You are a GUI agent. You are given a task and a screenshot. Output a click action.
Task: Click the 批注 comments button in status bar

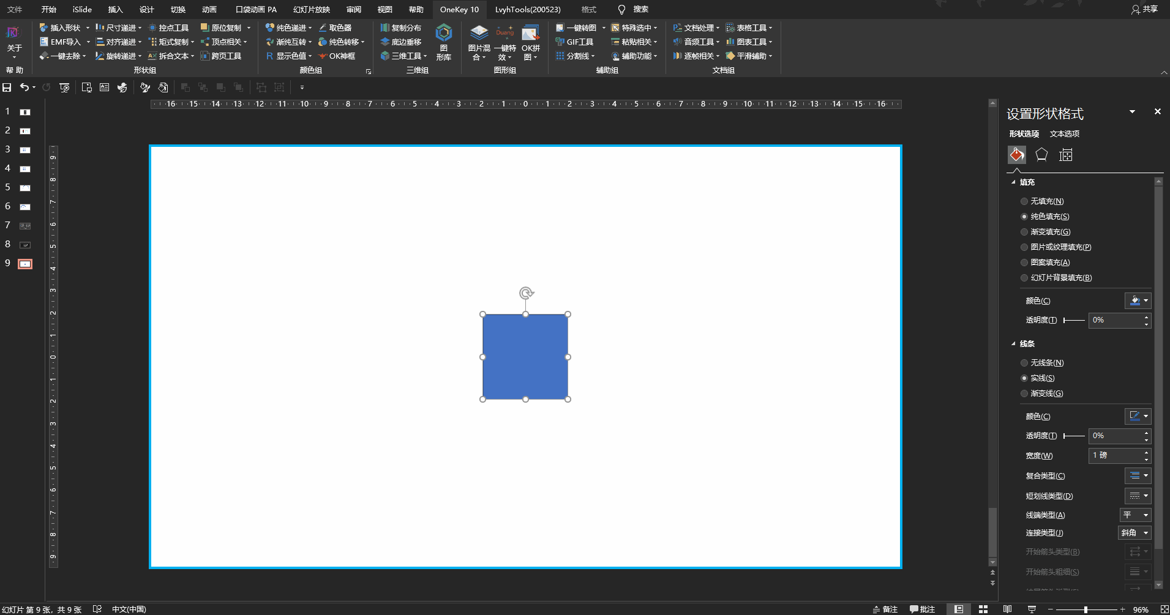[922, 609]
